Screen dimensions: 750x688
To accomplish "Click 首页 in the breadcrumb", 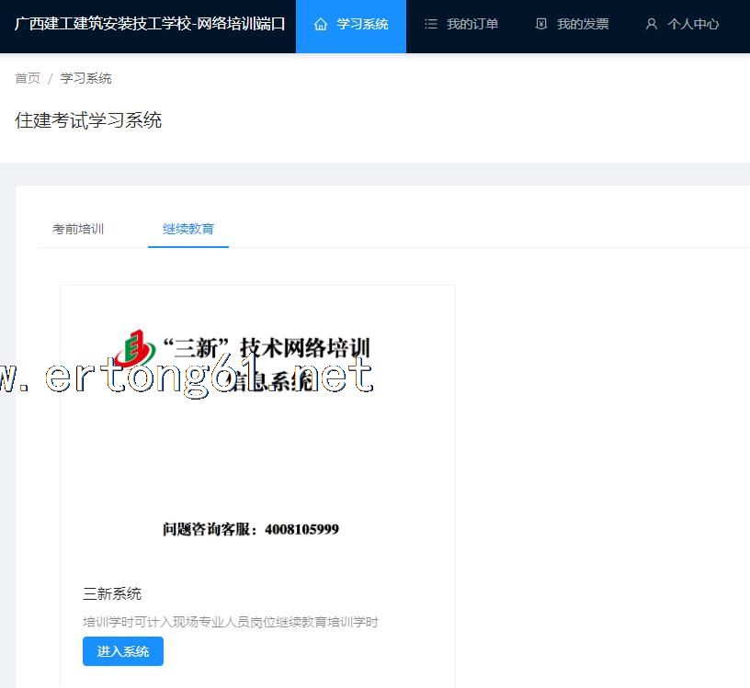I will pyautogui.click(x=28, y=78).
